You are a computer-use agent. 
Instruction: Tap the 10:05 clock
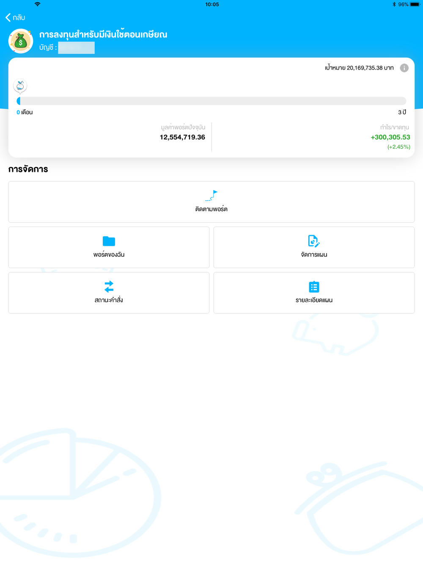[212, 4]
